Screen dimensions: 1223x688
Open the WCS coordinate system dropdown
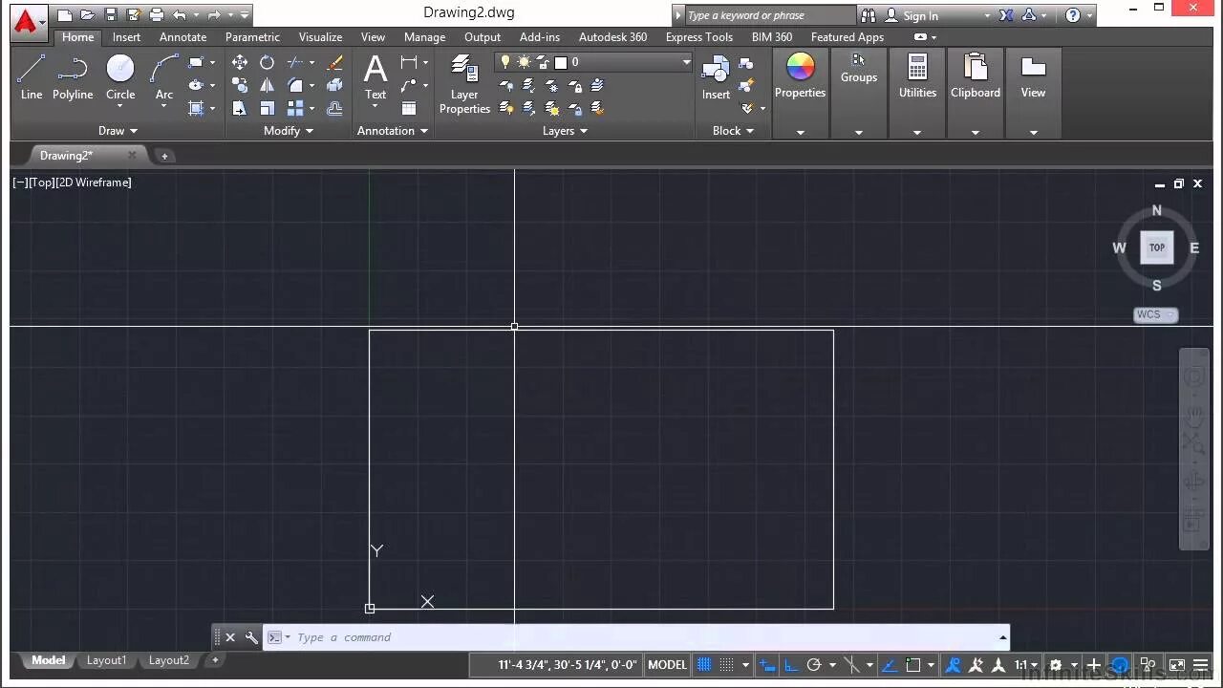(x=1155, y=314)
